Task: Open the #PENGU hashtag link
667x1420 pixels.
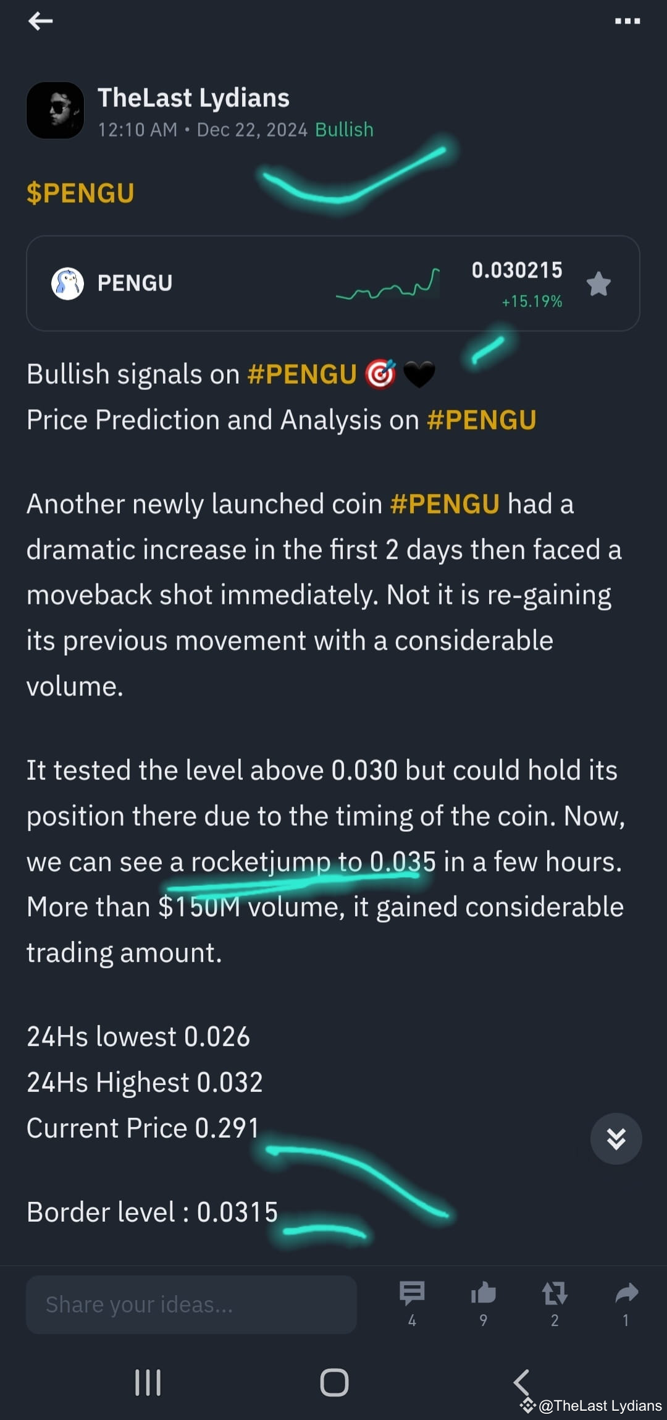Action: pos(302,373)
